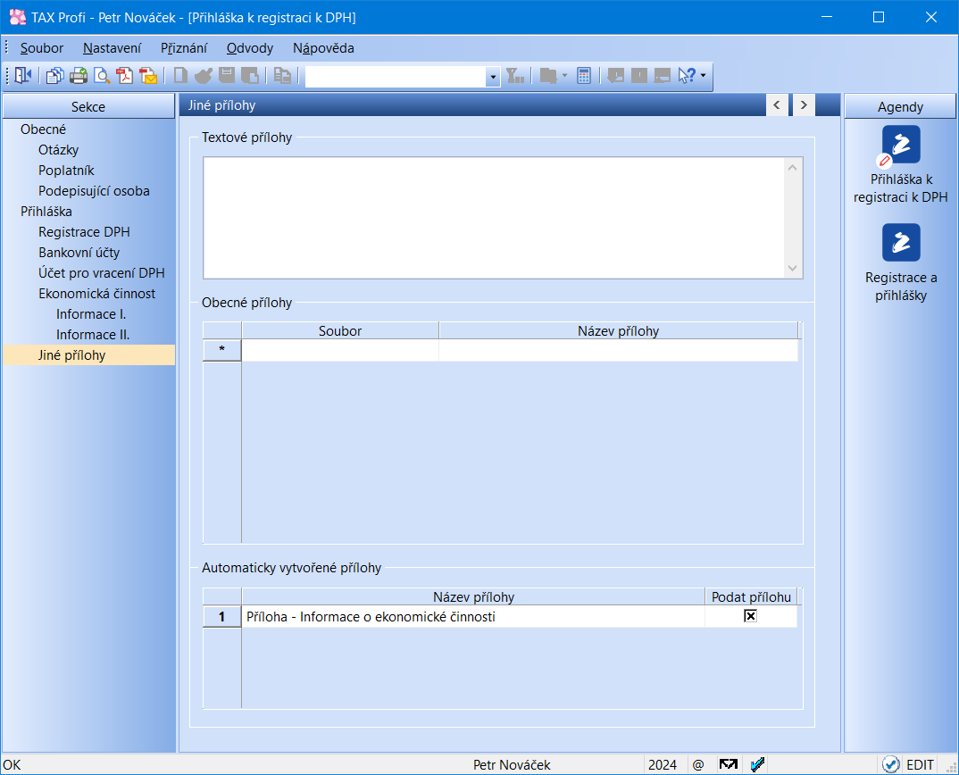959x775 pixels.
Task: Click the exit door toolbar icon
Action: (x=23, y=76)
